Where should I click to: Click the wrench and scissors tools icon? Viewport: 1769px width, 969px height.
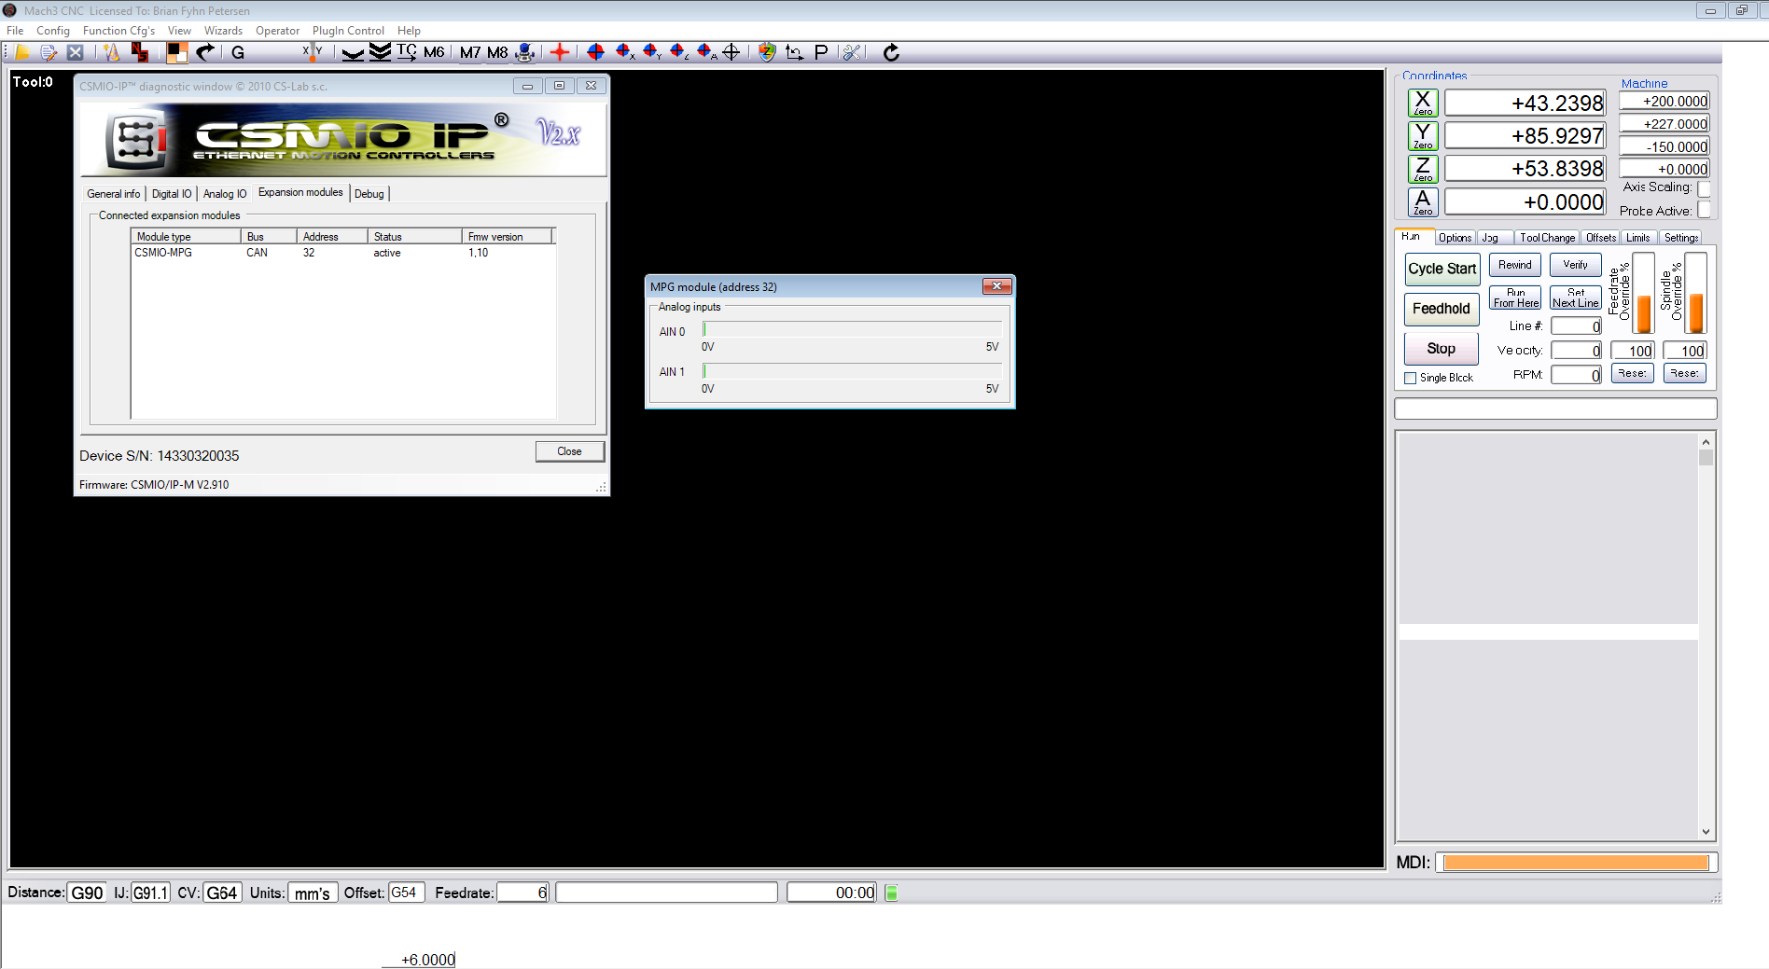(851, 52)
